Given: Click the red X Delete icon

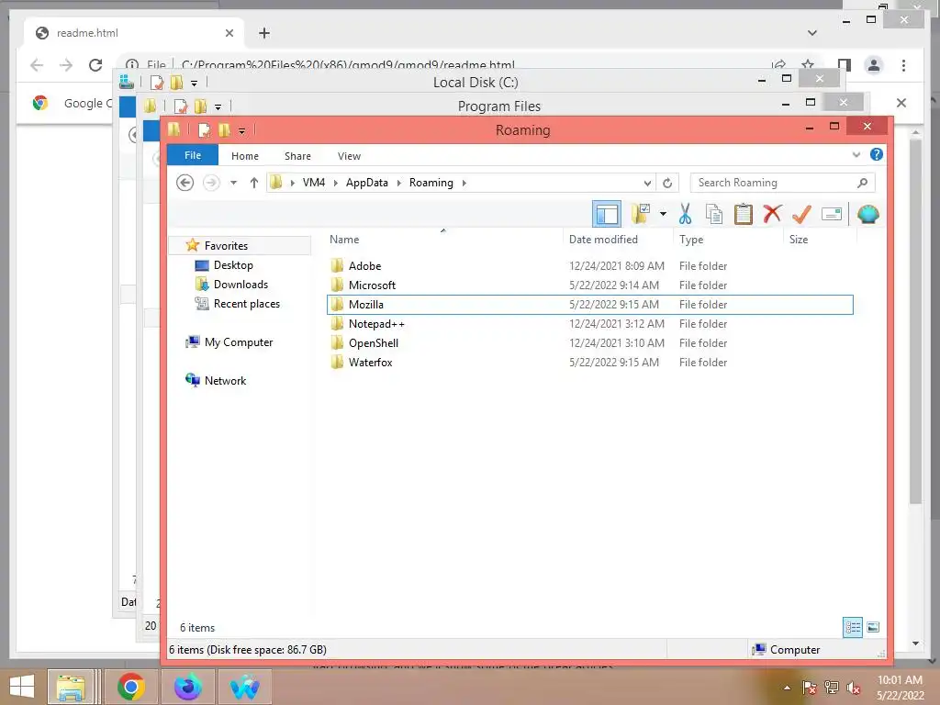Looking at the screenshot, I should pos(772,213).
